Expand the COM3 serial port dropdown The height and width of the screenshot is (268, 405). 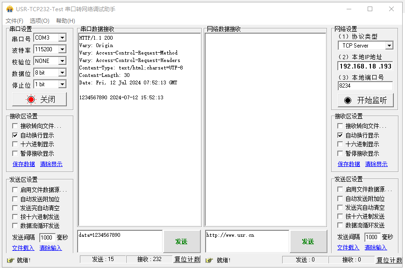[x=62, y=38]
